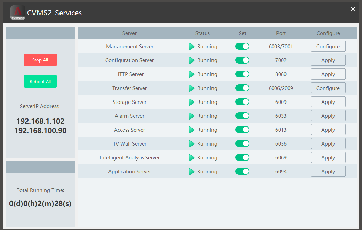Click the Port column header
The width and height of the screenshot is (362, 230).
tap(281, 33)
